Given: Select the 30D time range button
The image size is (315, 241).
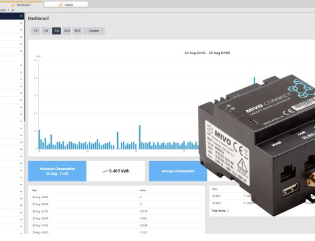Looking at the screenshot, I should (67, 31).
